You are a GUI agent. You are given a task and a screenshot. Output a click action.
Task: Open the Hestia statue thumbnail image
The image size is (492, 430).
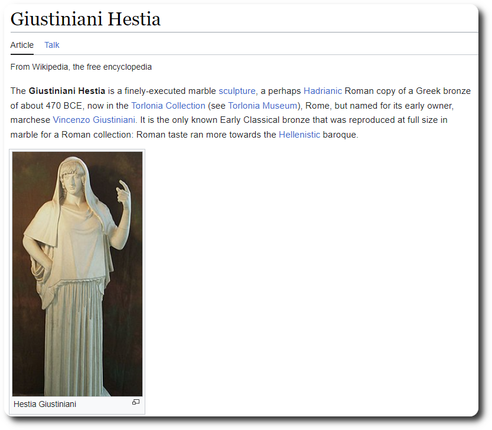pos(77,273)
